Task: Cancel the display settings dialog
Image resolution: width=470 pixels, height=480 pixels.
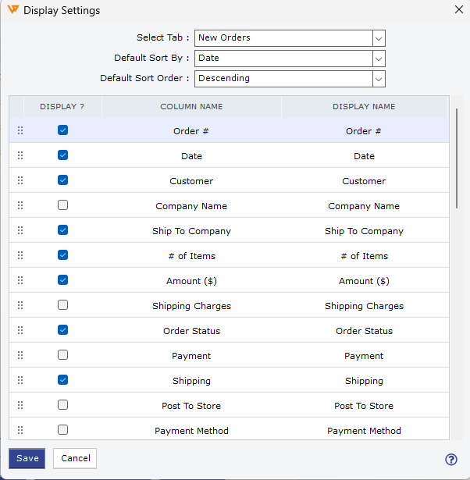Action: coord(75,458)
